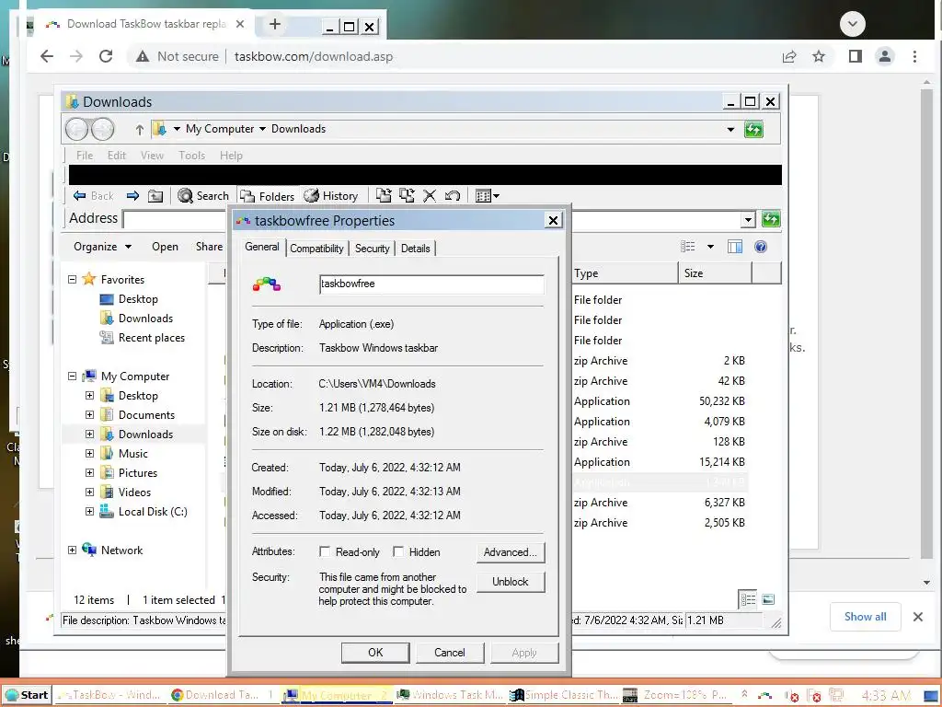942x707 pixels.
Task: Click Show all downloads in Chrome
Action: click(x=865, y=616)
